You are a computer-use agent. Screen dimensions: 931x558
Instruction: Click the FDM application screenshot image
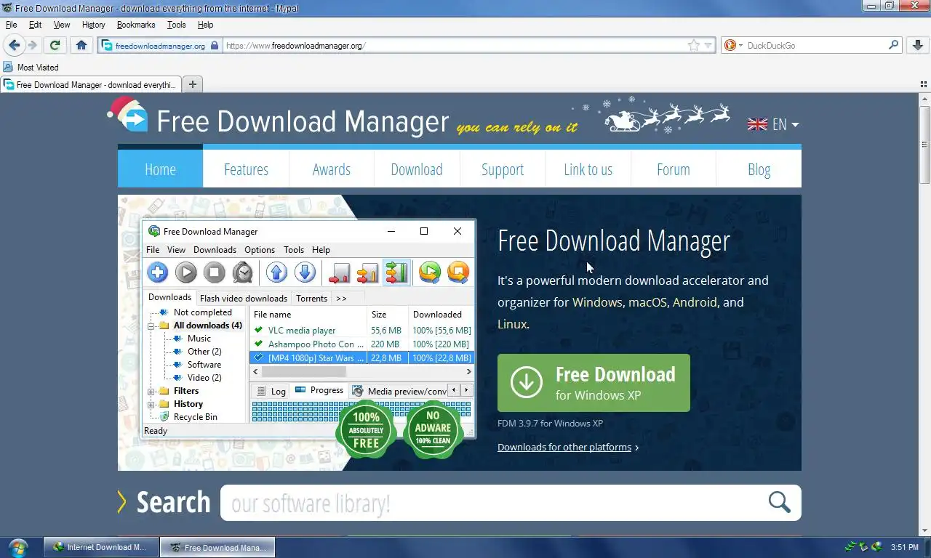coord(308,328)
